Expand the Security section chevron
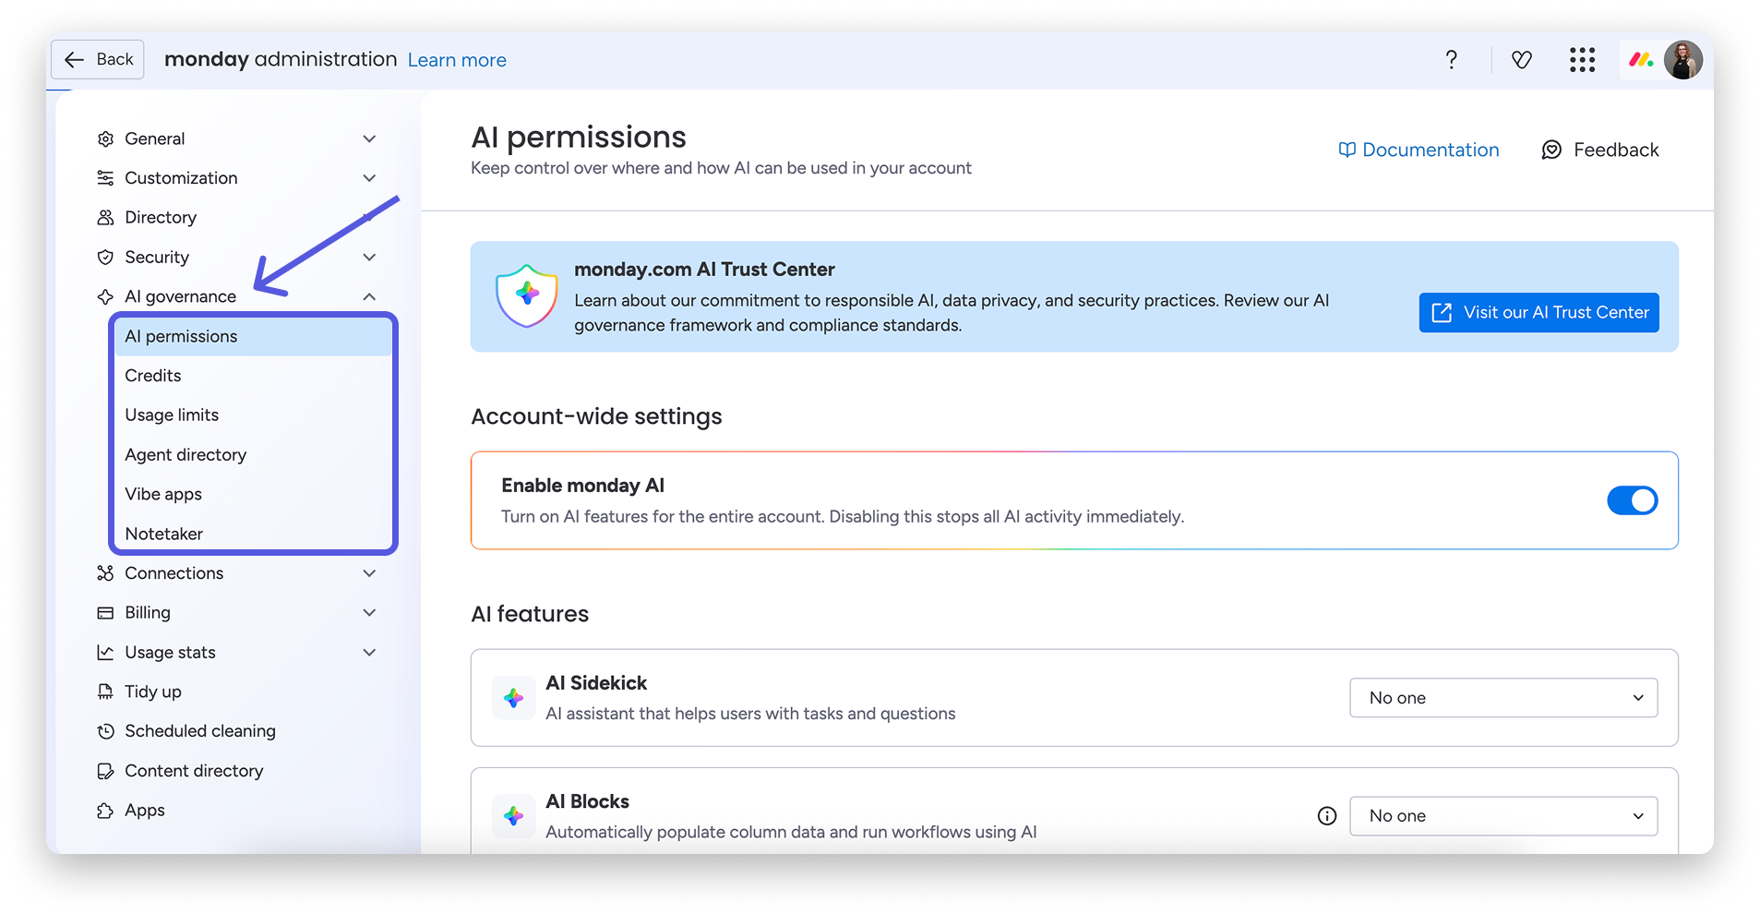Viewport: 1760px width, 914px height. click(369, 258)
